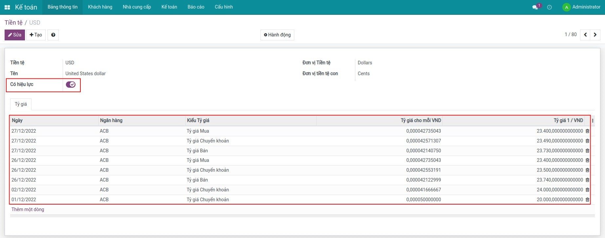Delete the 26/12/2022 Tỷ giá Bán row

pos(587,180)
